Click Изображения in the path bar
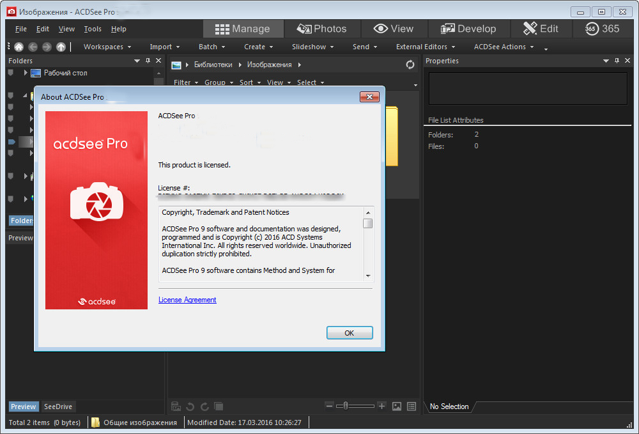The width and height of the screenshot is (639, 434). coord(270,65)
